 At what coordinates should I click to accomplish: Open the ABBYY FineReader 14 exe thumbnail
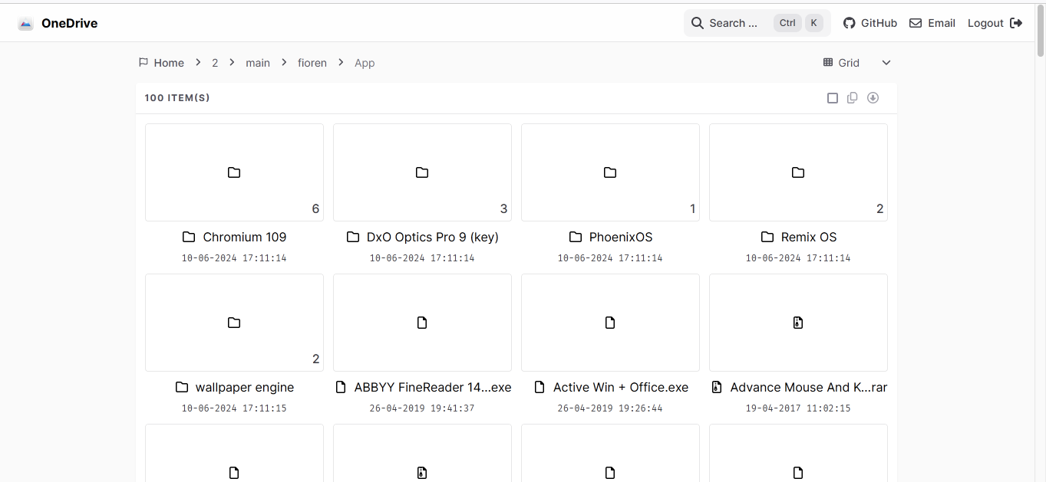point(422,323)
